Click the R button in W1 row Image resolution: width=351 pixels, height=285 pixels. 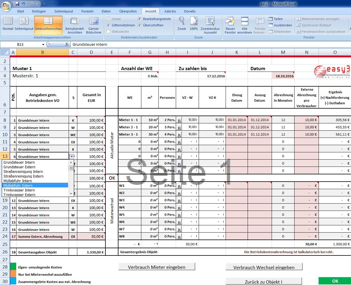(x=179, y=186)
